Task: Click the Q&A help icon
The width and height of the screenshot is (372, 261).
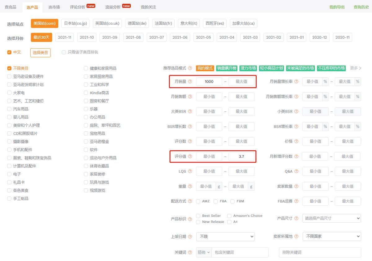Action: point(296,171)
